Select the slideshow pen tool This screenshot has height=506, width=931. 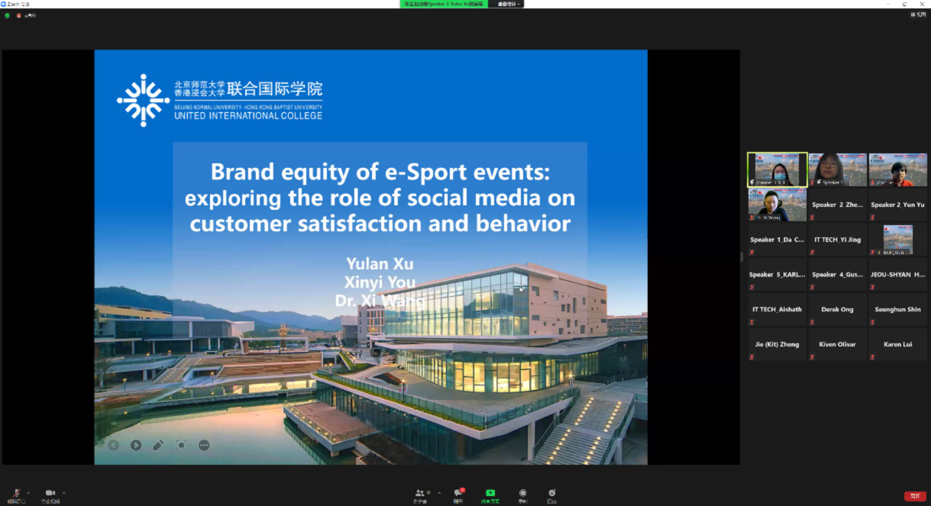coord(158,446)
